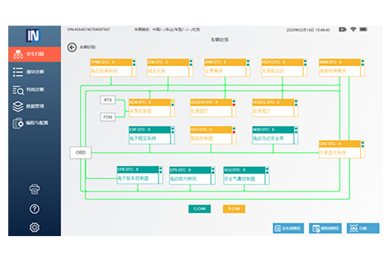This screenshot has width=390, height=261.
Task: Open the special diagnosis search icon
Action: pos(18,89)
